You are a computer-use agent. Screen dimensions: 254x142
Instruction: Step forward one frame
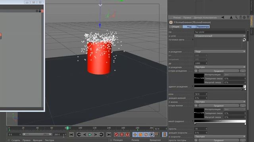tap(96, 135)
